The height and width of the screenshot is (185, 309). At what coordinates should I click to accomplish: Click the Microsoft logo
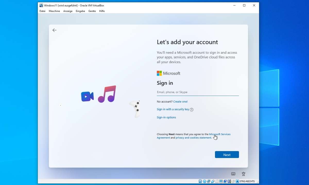point(168,73)
